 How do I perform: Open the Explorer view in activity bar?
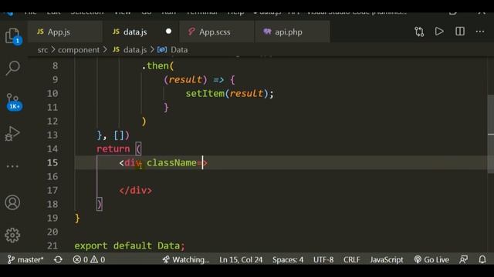click(13, 35)
